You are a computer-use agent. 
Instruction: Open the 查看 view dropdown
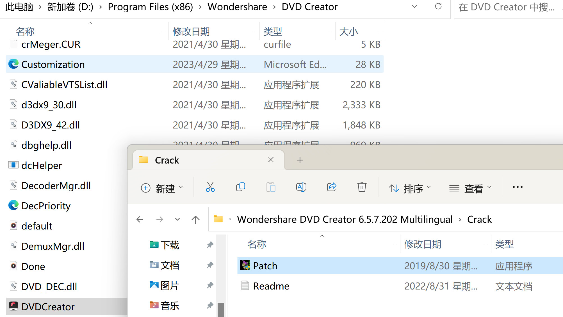click(x=470, y=188)
